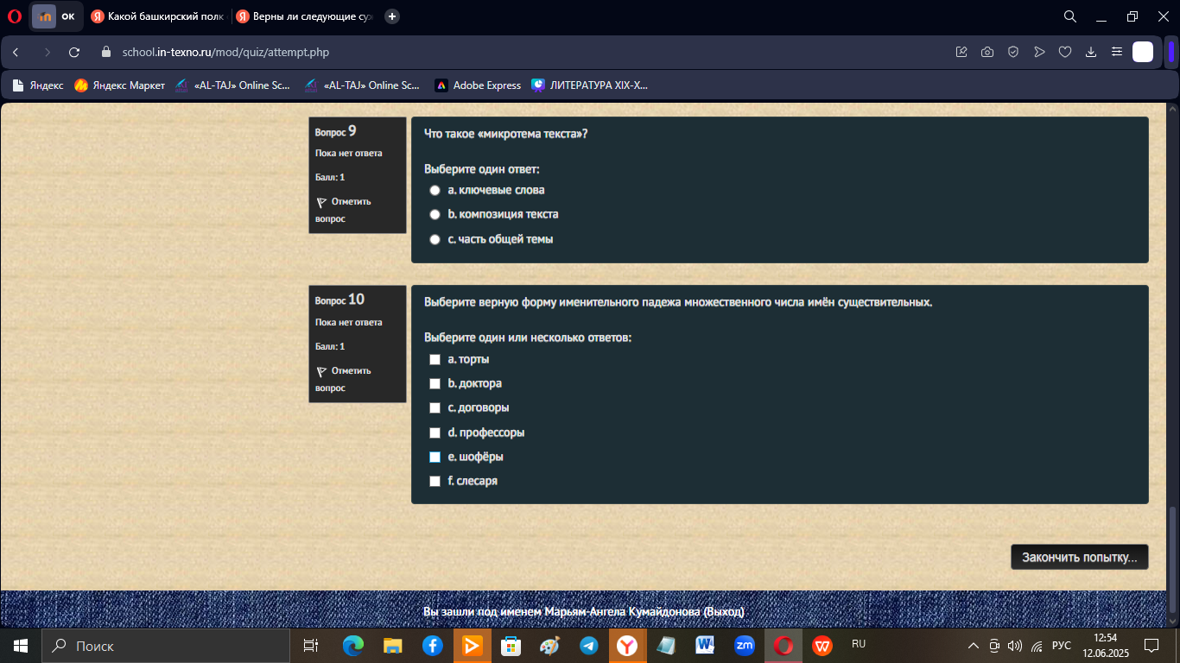
Task: Open the Opera snapshot camera icon
Action: [x=987, y=52]
